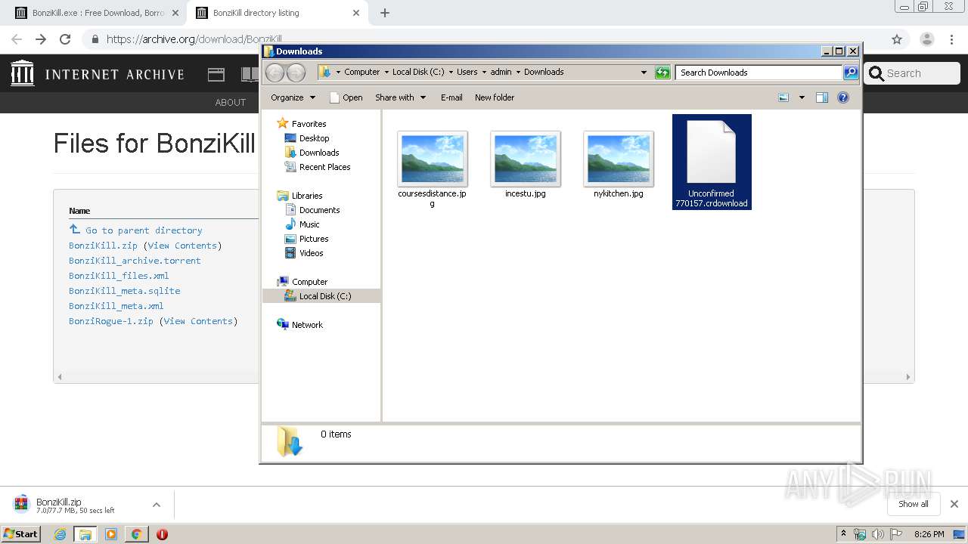This screenshot has width=968, height=544.
Task: Toggle the preview pane icon
Action: (822, 97)
